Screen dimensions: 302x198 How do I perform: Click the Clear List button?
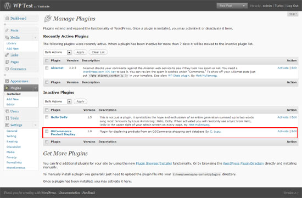tap(98, 52)
